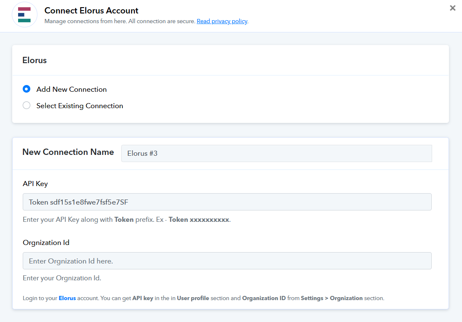Click the Orgnization Id label

click(46, 243)
